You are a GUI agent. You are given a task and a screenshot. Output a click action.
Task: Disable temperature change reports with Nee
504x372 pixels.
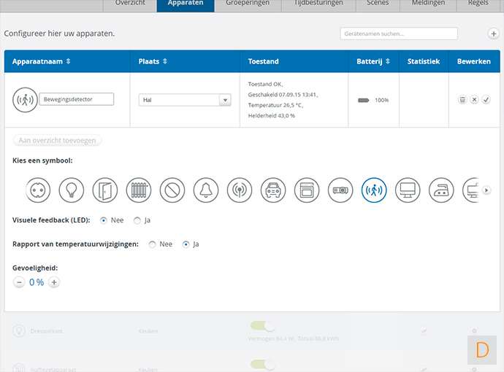(152, 244)
